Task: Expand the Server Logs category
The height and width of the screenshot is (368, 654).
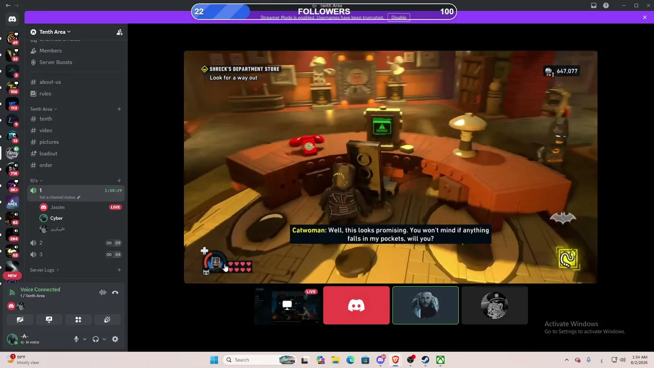Action: pyautogui.click(x=44, y=270)
